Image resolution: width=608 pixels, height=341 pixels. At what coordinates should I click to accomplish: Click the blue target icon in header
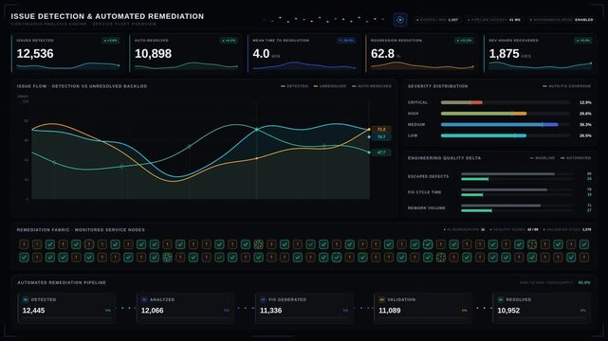[400, 20]
